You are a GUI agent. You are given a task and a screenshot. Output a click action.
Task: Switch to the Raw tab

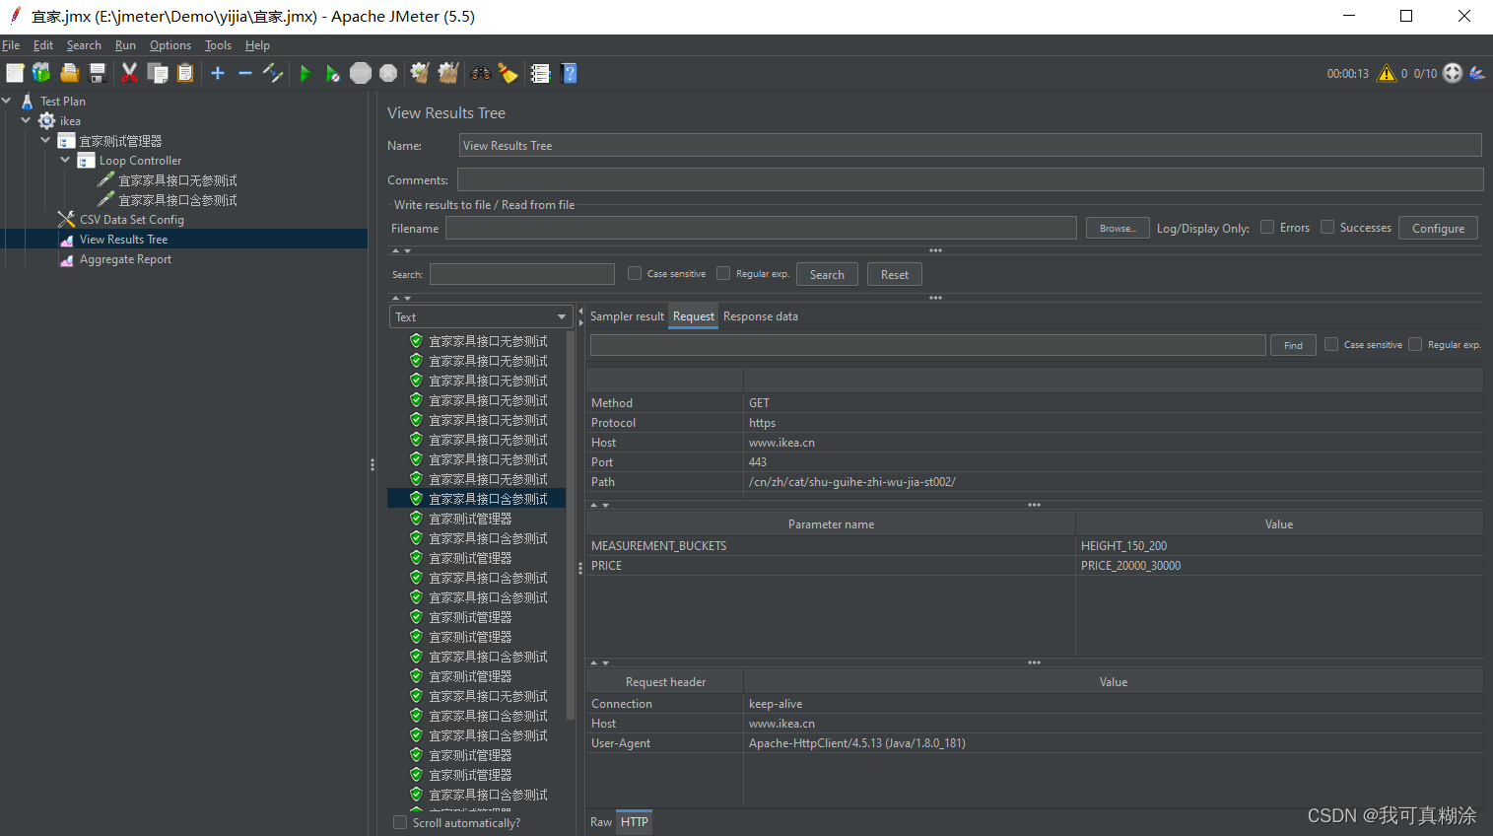coord(601,822)
